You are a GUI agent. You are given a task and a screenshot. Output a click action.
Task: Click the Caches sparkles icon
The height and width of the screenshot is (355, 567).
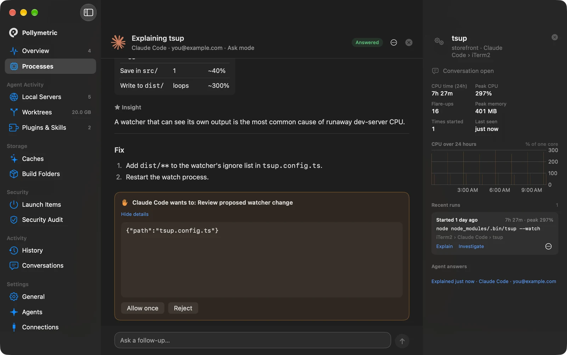(x=14, y=159)
